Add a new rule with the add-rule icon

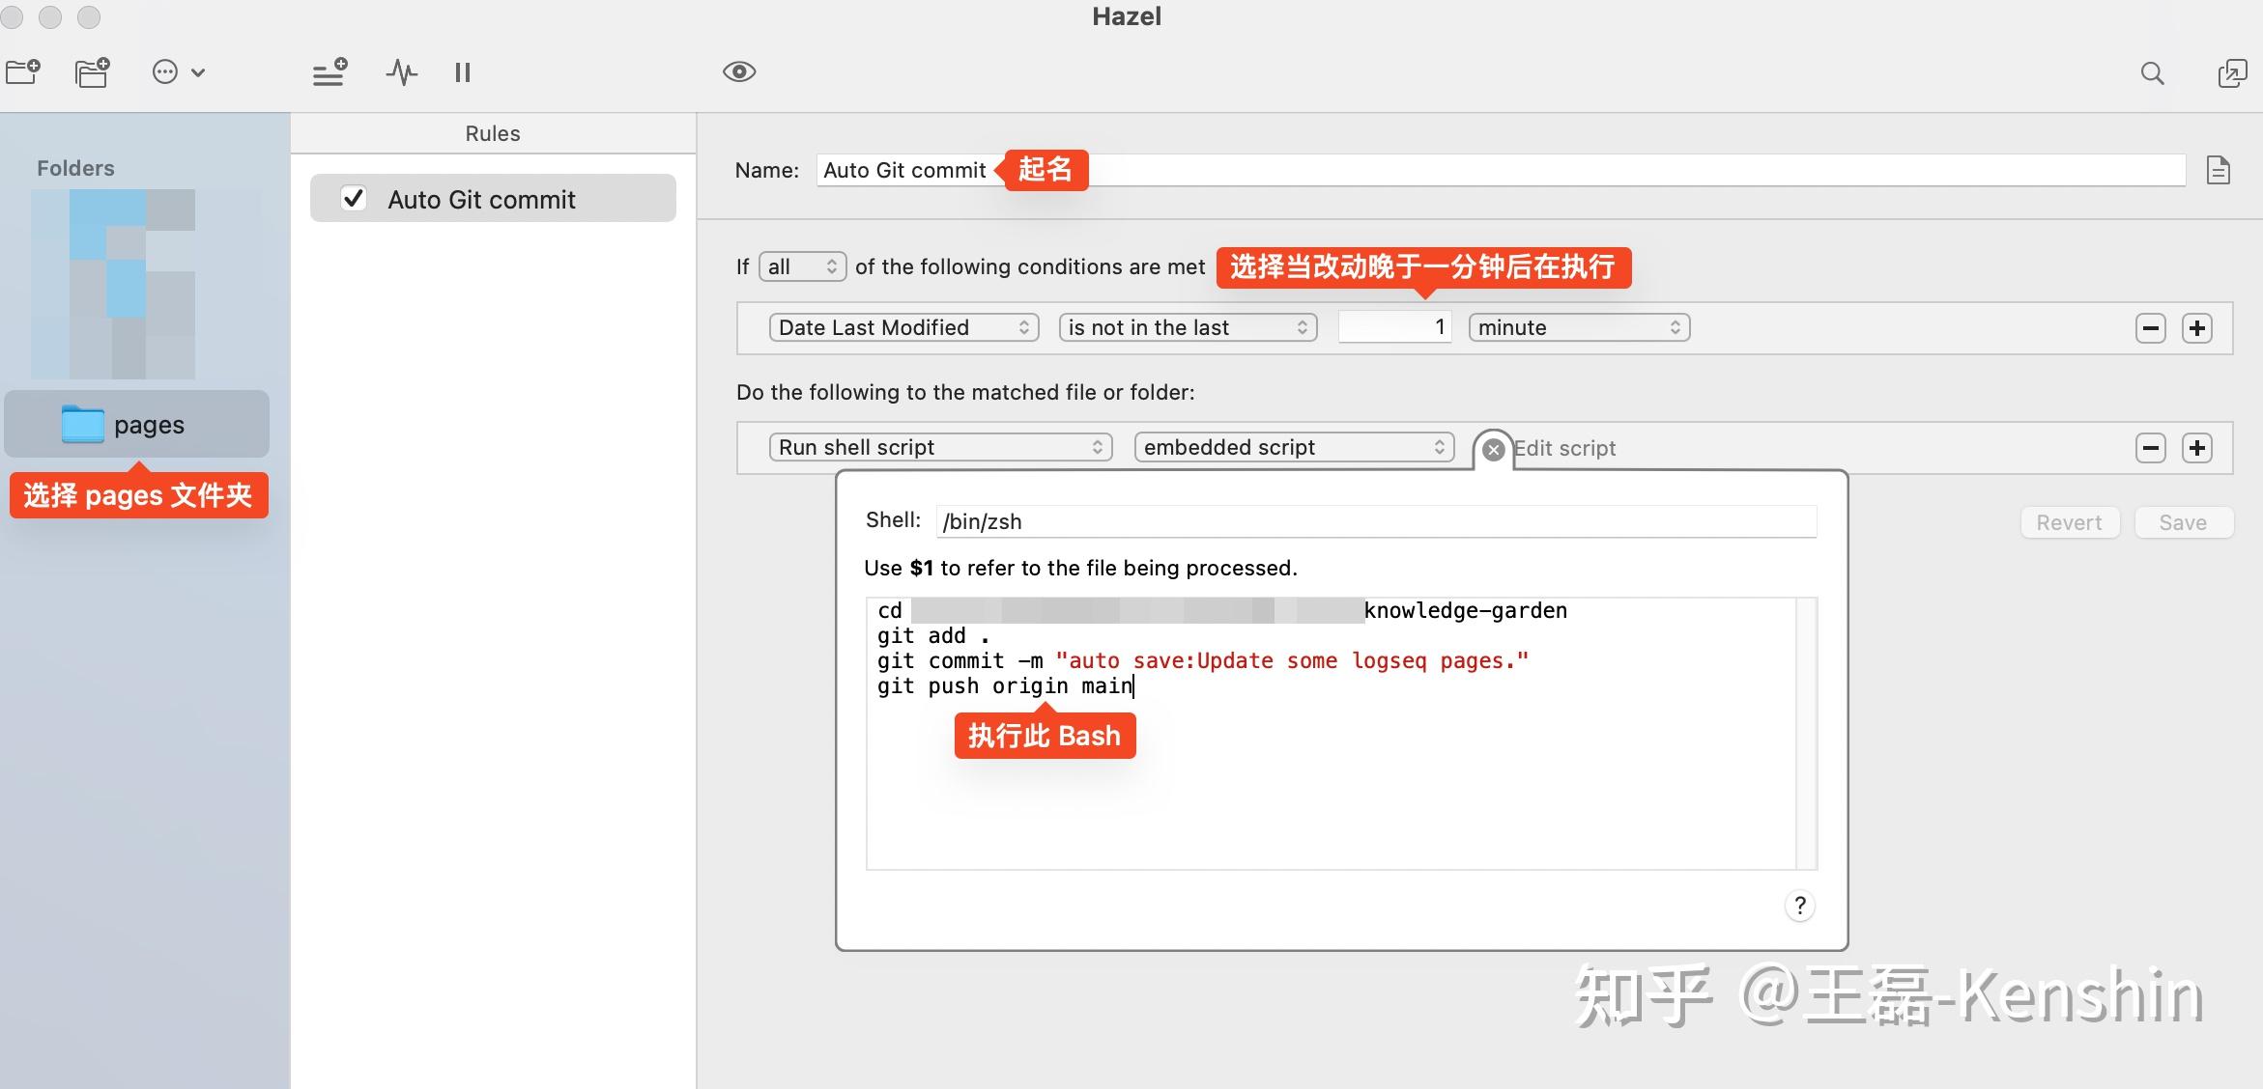[x=329, y=72]
